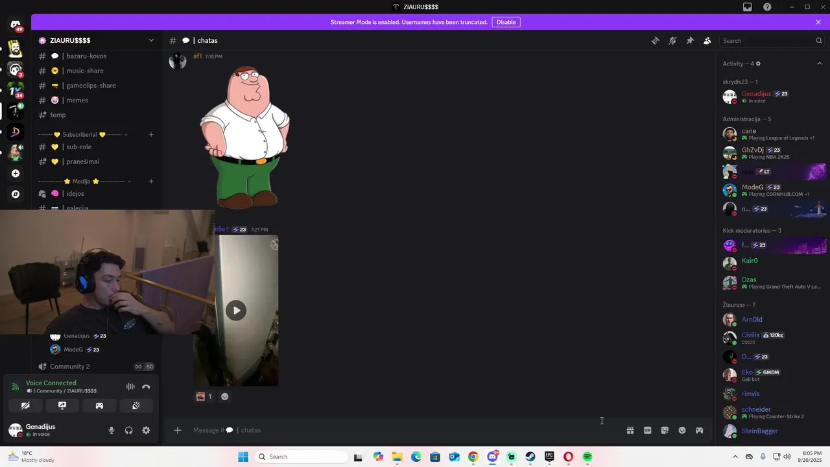
Task: Open Threads from the channel header
Action: [655, 40]
